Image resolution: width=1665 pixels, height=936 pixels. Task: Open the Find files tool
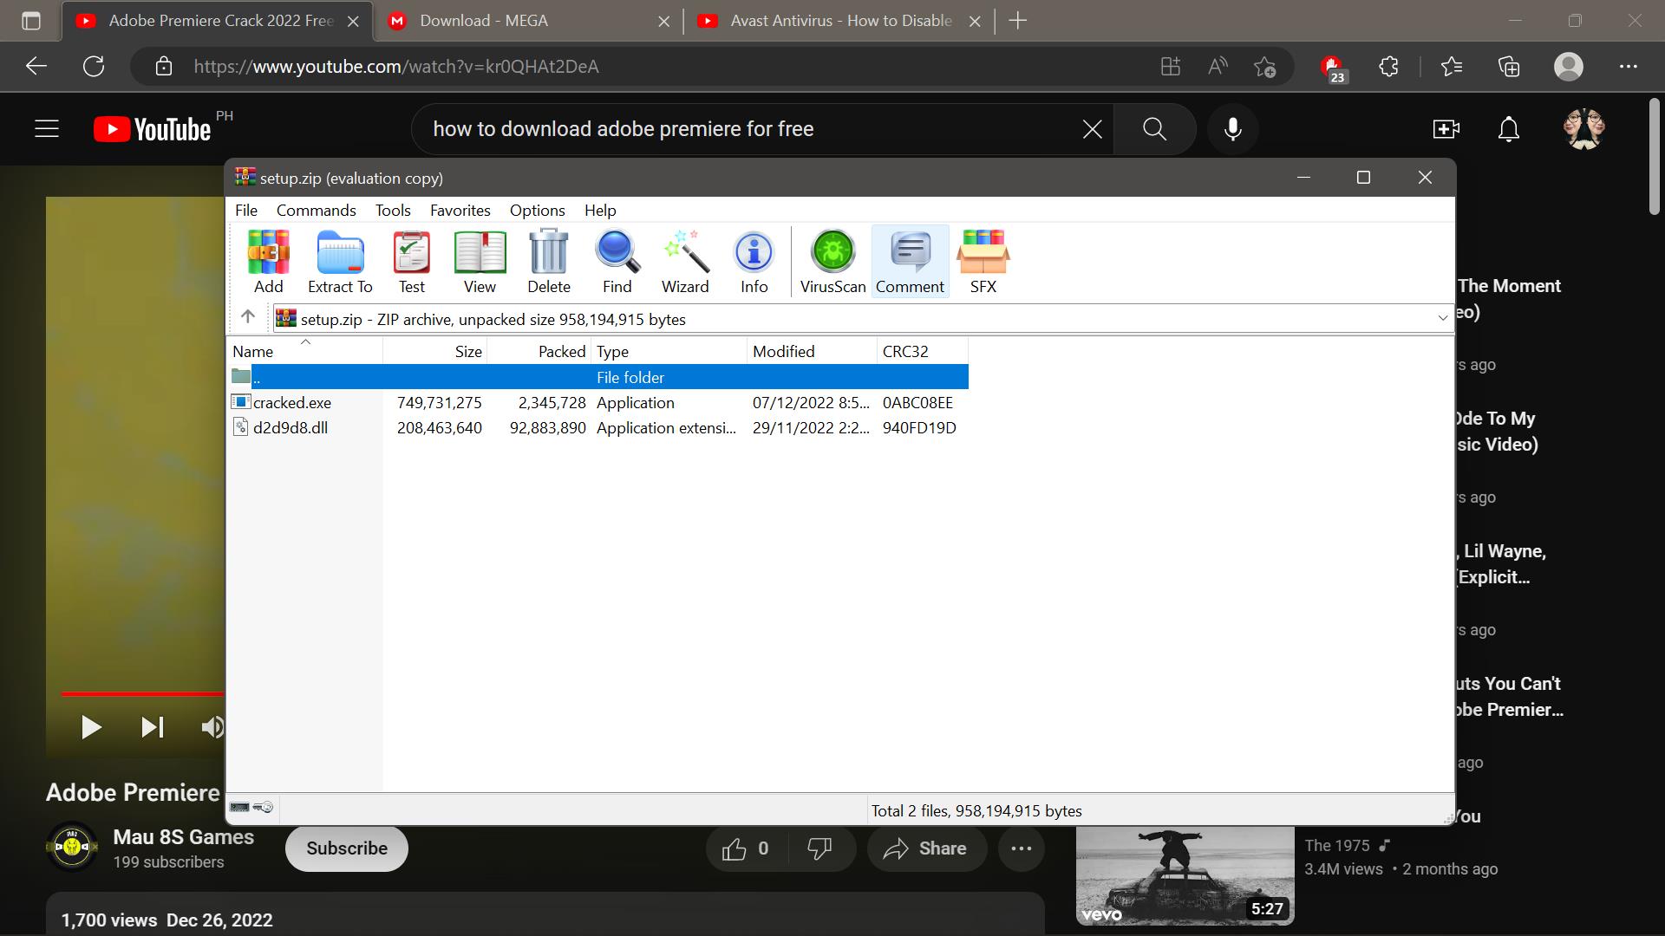coord(617,261)
